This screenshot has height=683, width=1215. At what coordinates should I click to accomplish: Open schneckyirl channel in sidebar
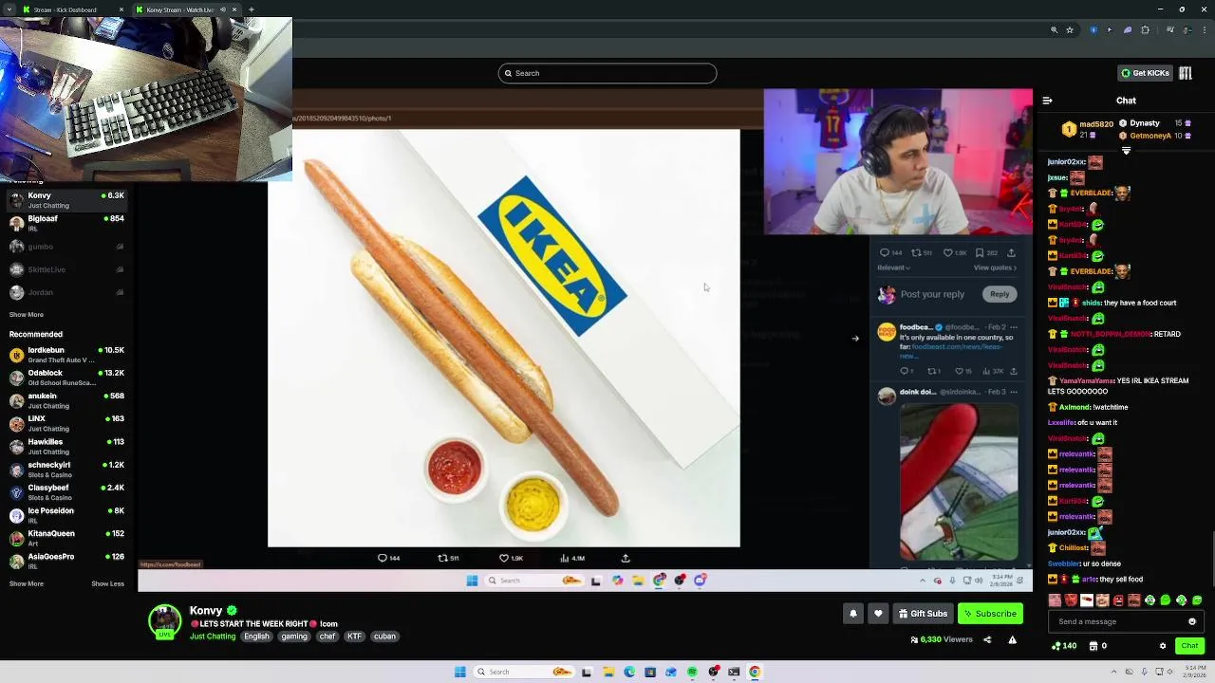(66, 470)
